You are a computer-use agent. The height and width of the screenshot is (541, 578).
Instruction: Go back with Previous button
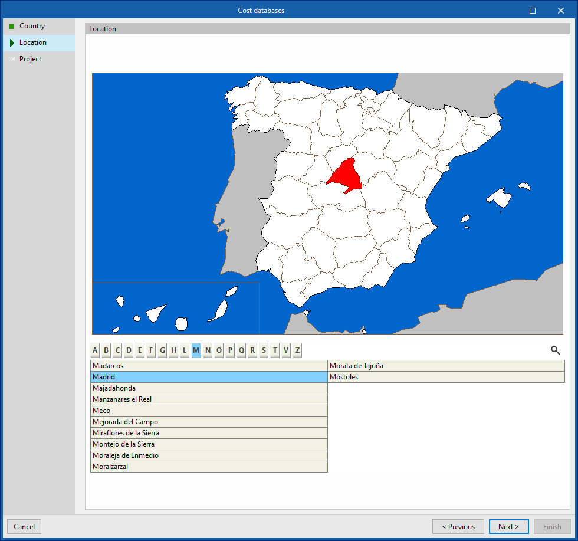pos(458,527)
